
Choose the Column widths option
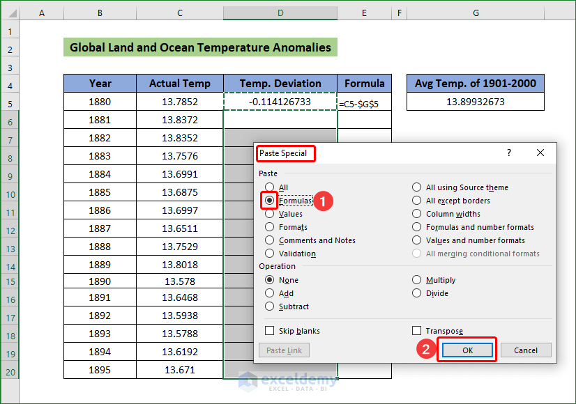point(417,213)
